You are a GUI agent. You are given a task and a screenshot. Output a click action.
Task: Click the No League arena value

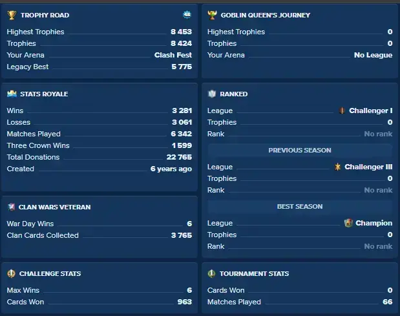373,55
